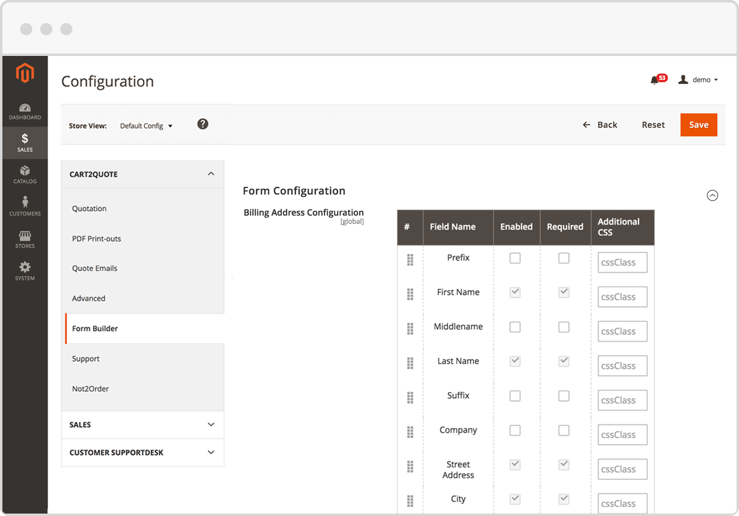Viewport: 739px width, 516px height.
Task: Enable the Middlename field checkbox
Action: click(515, 327)
